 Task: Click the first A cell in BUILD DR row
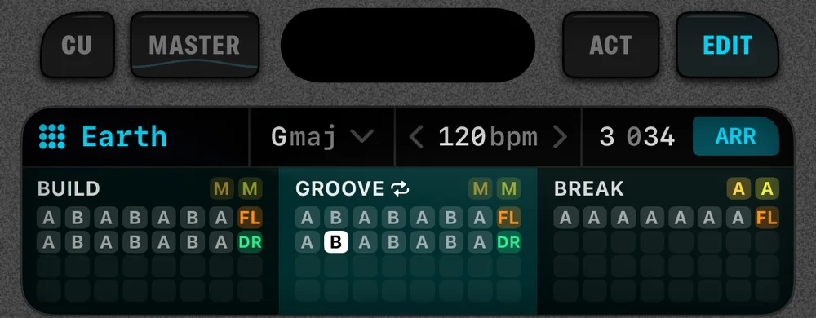click(x=49, y=241)
